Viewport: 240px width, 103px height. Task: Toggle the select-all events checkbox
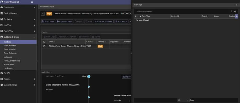click(44, 42)
